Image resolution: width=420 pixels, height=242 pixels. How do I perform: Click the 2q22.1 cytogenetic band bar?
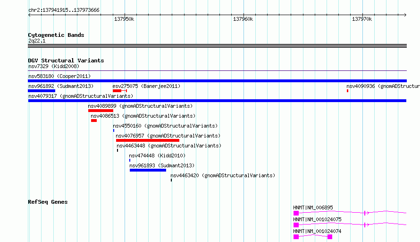click(217, 46)
